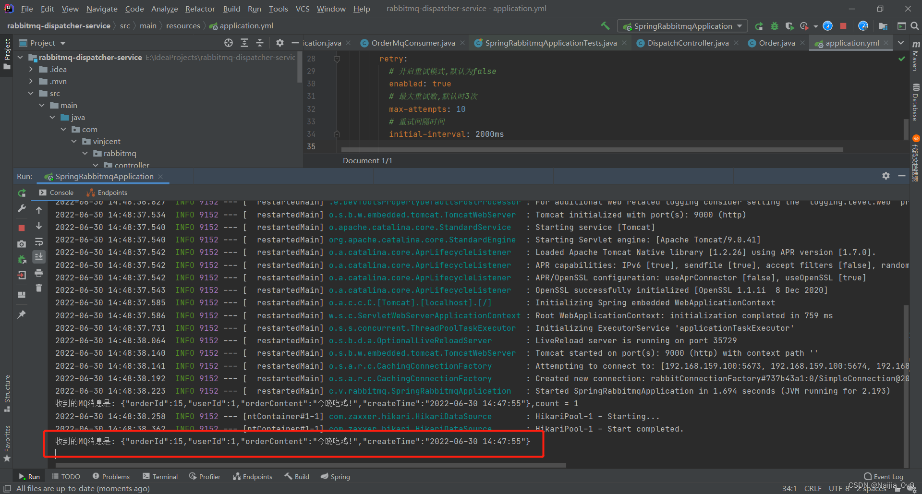922x494 pixels.
Task: Select the Endpoints tab in the Run panel
Action: pos(107,193)
